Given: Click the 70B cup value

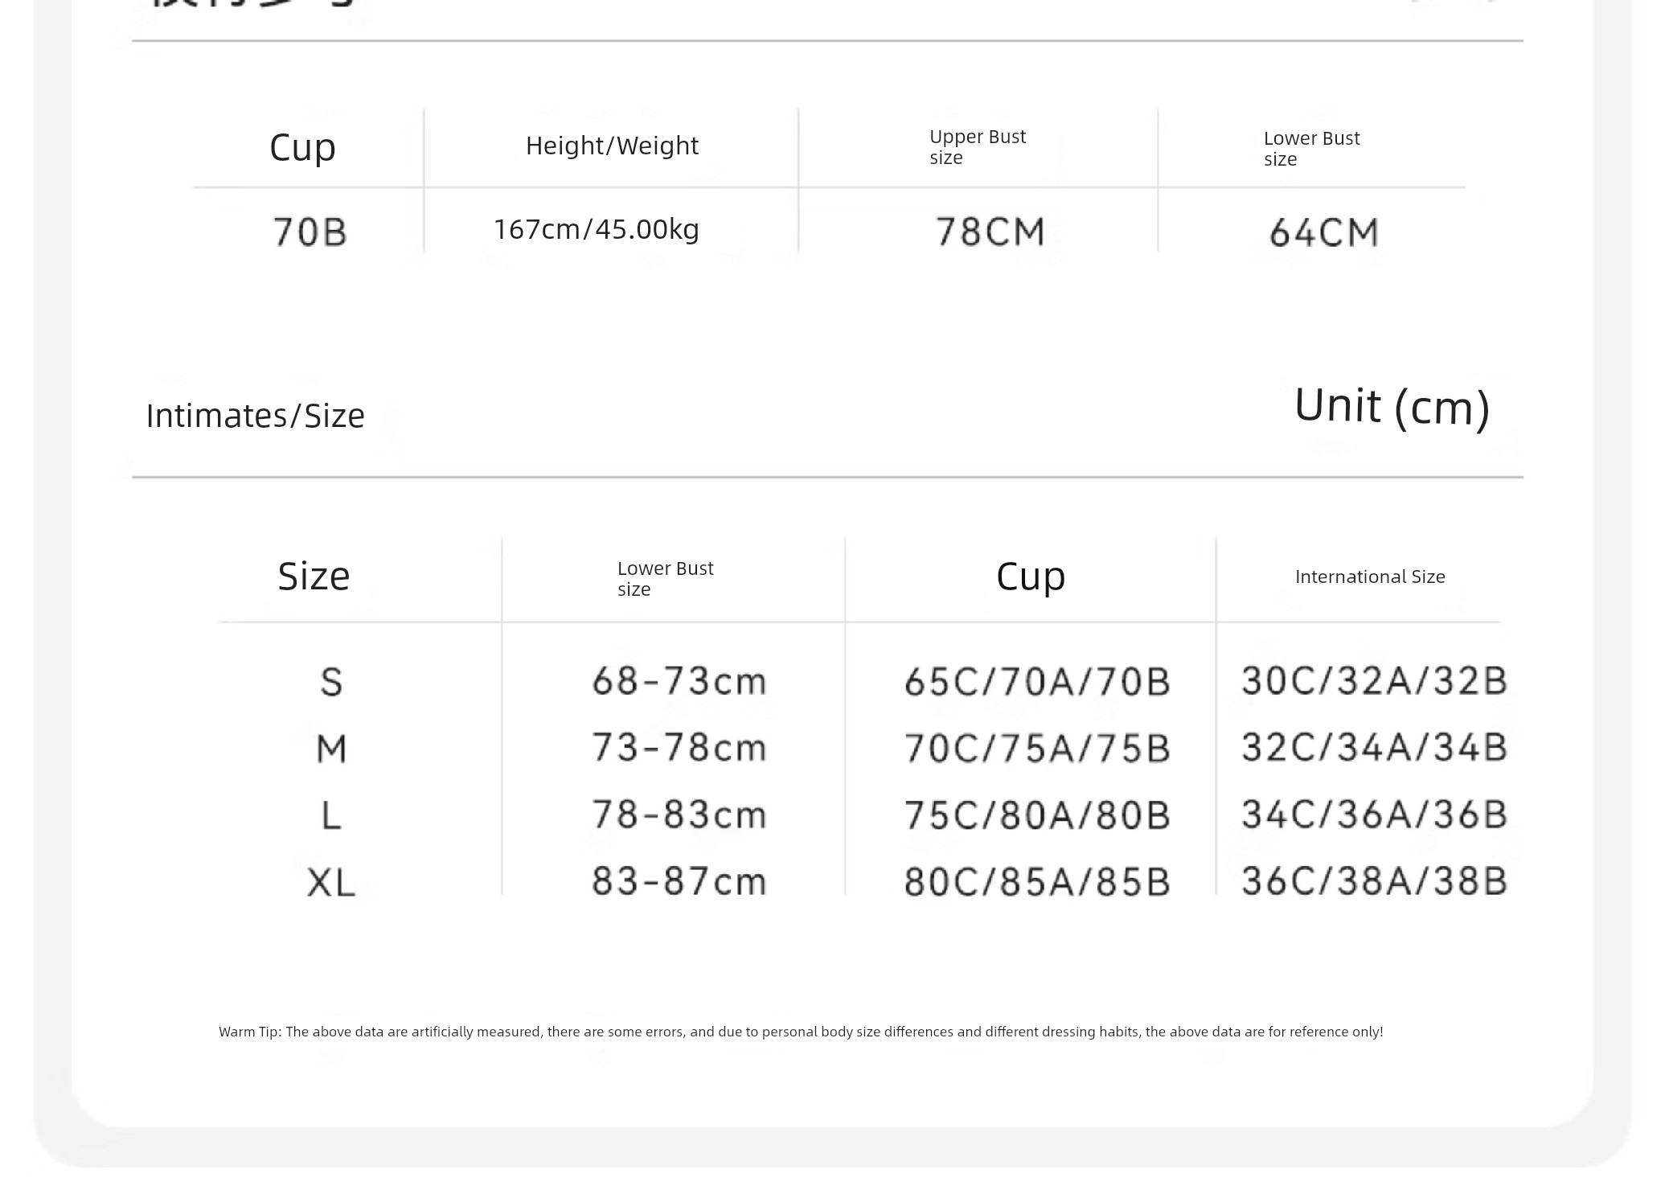Looking at the screenshot, I should point(310,232).
